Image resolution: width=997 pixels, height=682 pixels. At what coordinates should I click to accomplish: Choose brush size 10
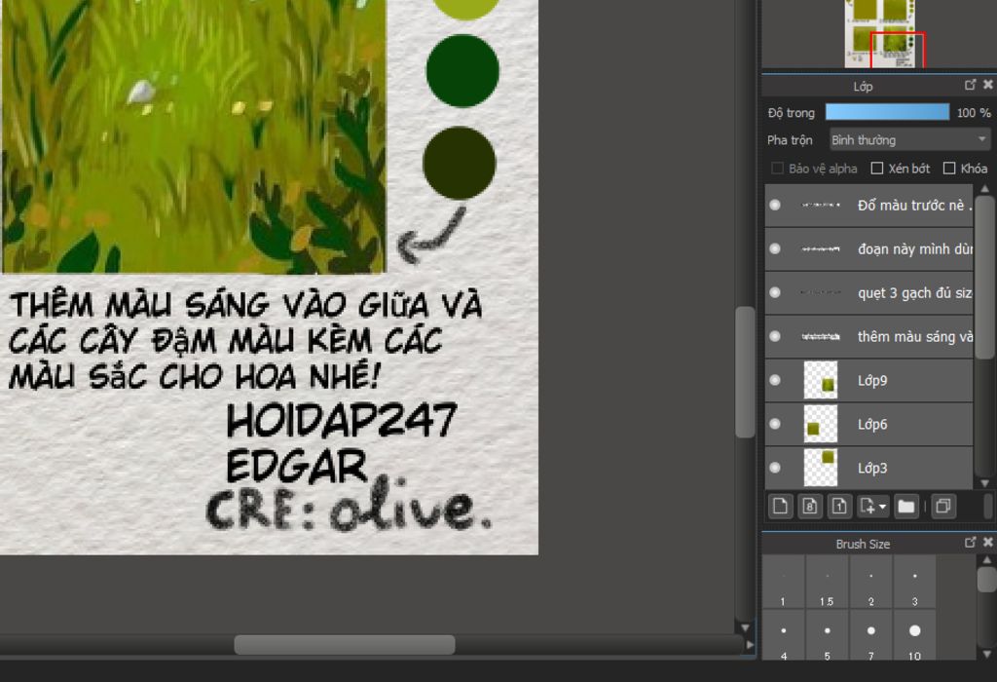tap(914, 635)
